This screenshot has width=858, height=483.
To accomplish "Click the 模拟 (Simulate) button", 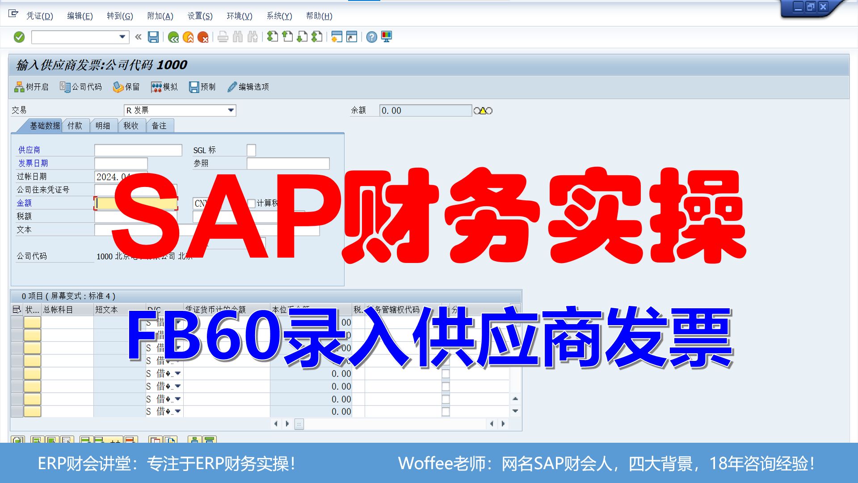I will tap(164, 87).
